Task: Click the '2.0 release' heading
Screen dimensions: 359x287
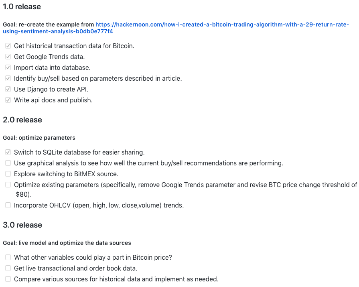Action: 22,120
